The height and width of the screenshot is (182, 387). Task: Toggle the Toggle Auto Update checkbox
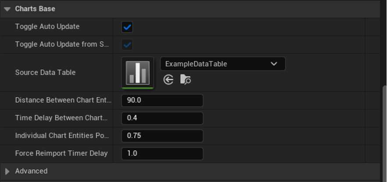point(127,27)
